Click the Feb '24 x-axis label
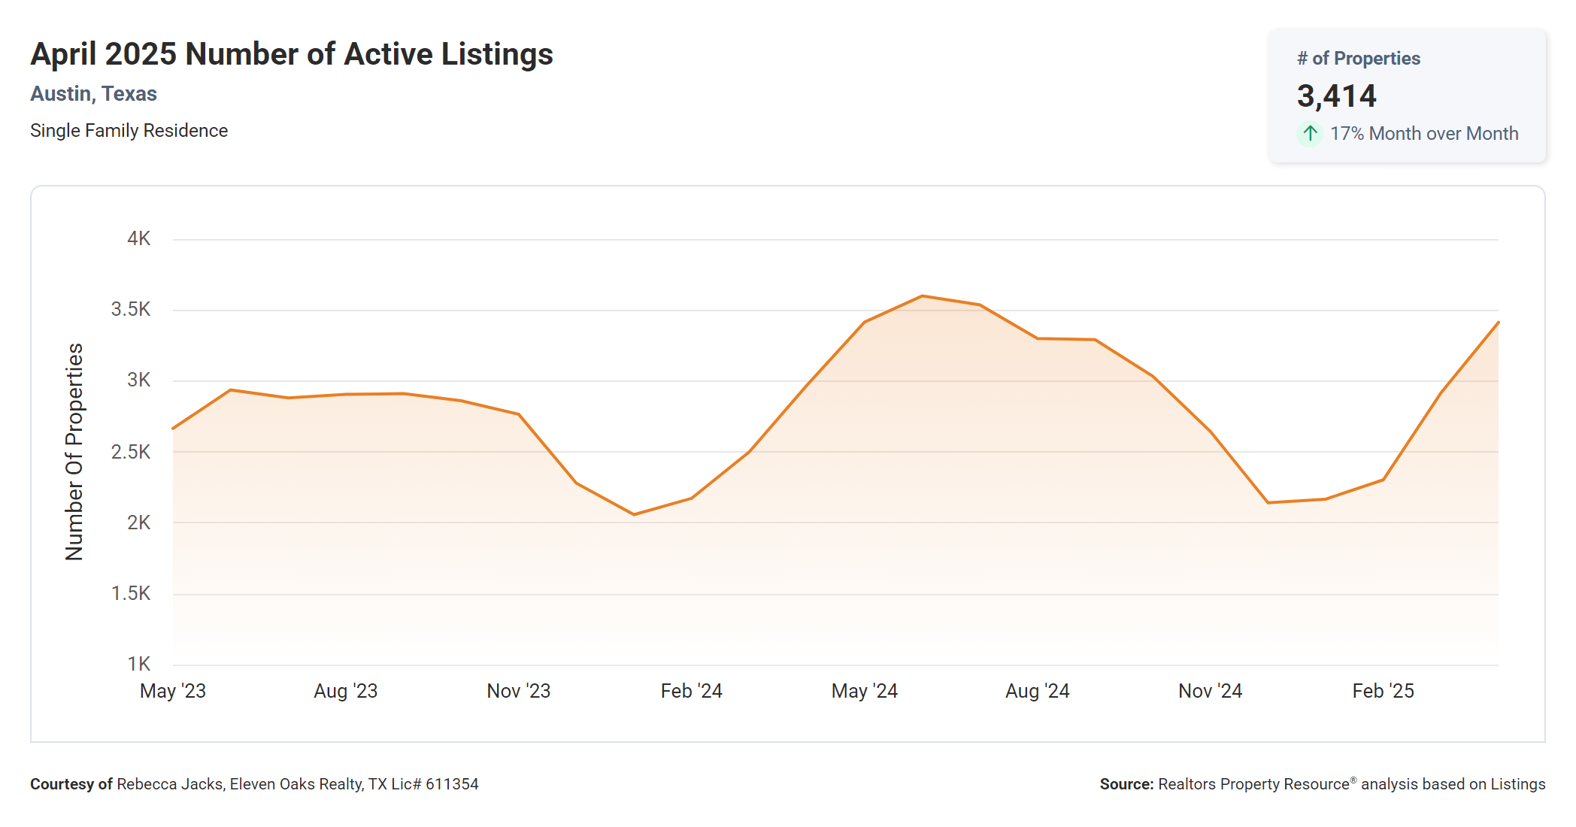 691,691
